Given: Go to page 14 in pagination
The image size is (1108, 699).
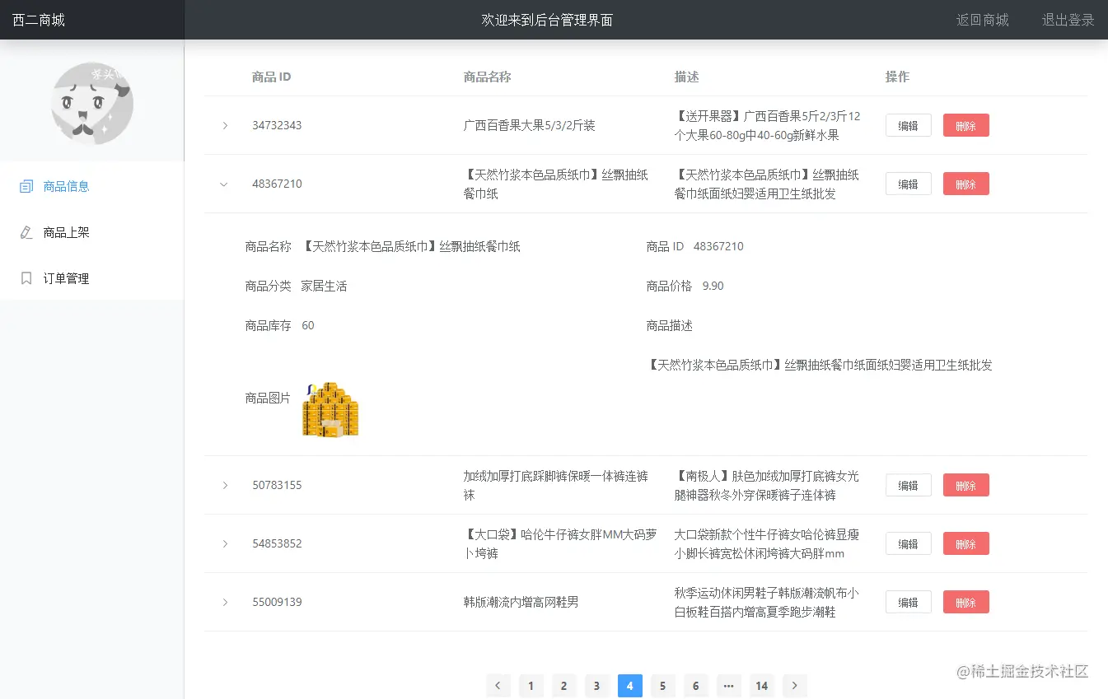Looking at the screenshot, I should click(761, 685).
